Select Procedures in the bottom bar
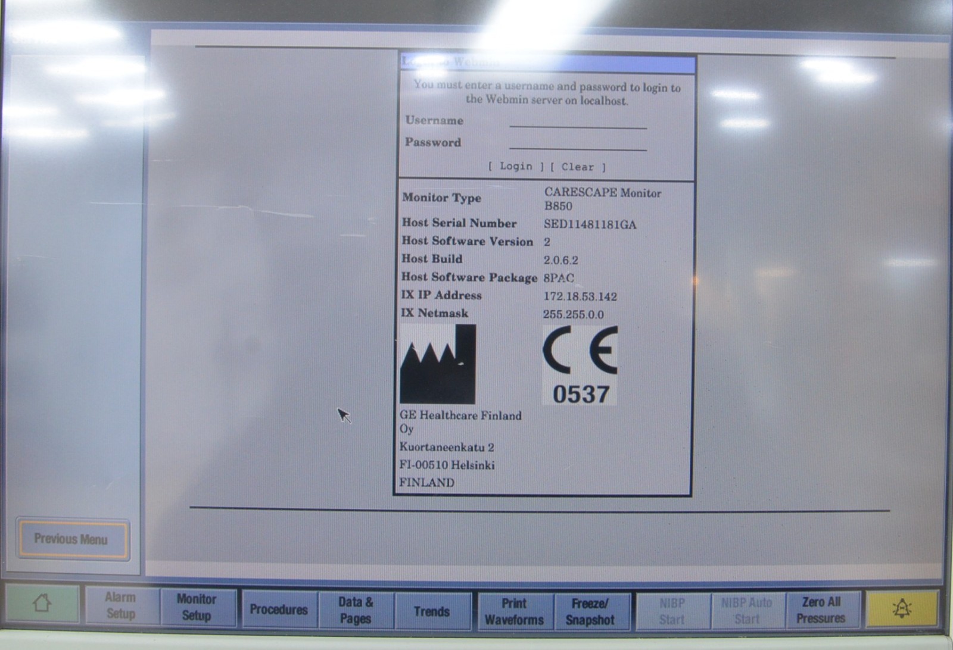This screenshot has height=650, width=953. pyautogui.click(x=279, y=610)
